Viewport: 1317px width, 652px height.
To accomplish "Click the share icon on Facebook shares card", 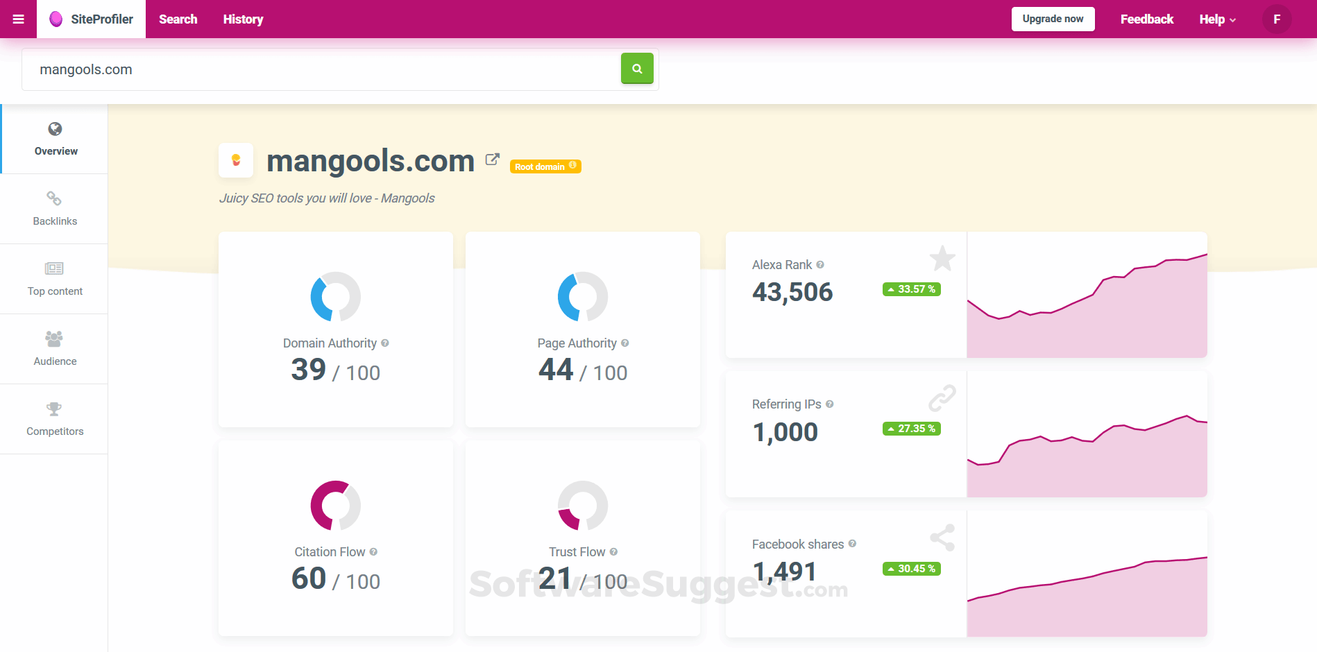I will click(942, 537).
